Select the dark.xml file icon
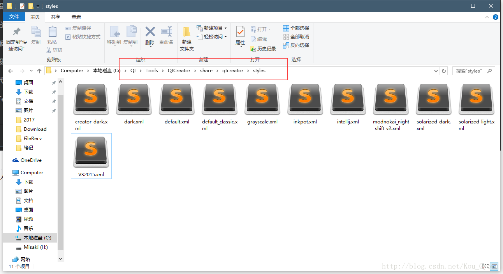503x274 pixels. tap(134, 99)
